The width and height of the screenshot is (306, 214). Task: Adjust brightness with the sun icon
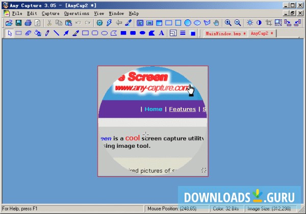tap(249, 23)
